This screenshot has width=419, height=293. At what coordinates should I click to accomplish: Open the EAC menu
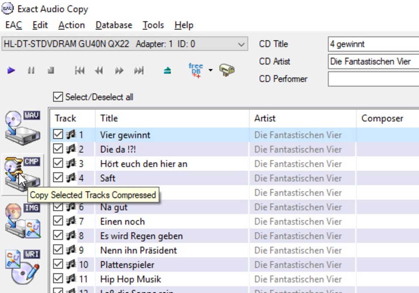tap(14, 25)
